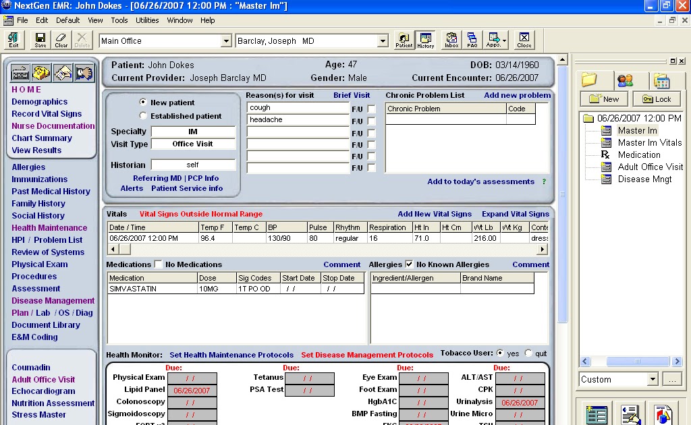691x425 pixels.
Task: Click the Lock button in right panel
Action: 656,99
